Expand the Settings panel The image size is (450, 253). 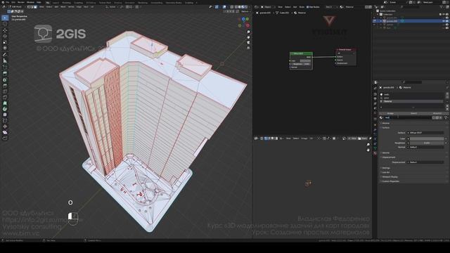pos(386,168)
